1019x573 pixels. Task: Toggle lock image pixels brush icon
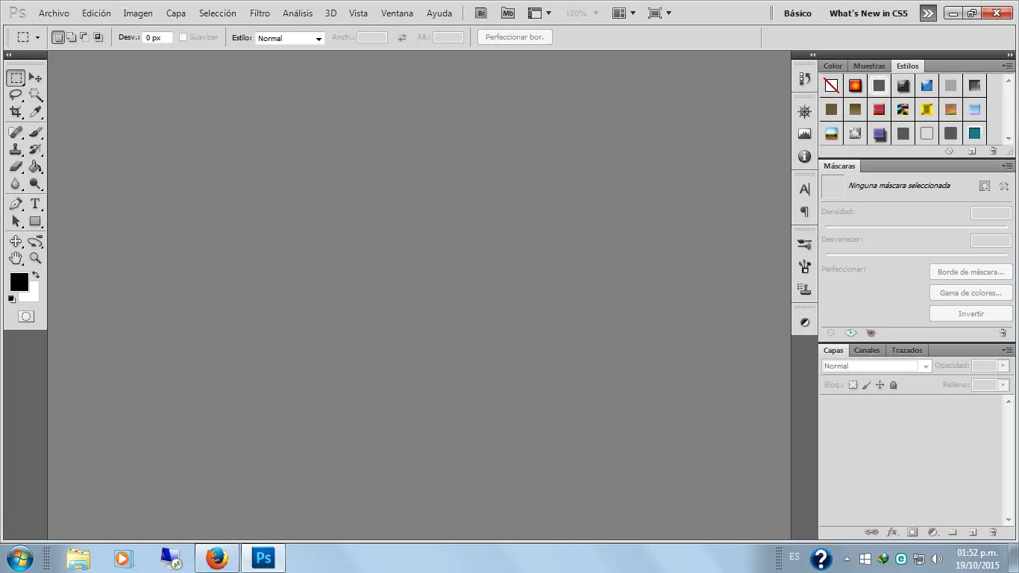[x=867, y=385]
